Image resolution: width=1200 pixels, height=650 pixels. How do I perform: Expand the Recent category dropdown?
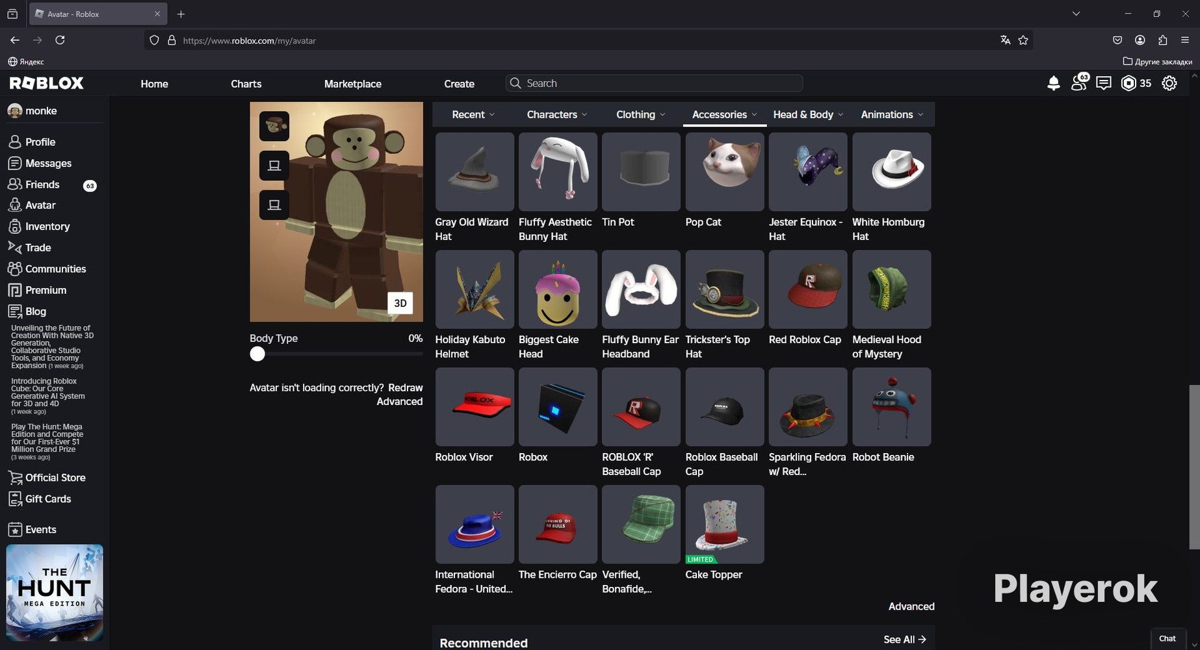point(473,114)
